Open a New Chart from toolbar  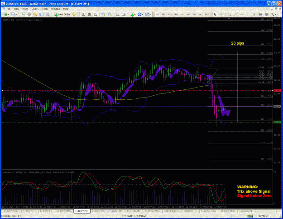tap(5, 14)
